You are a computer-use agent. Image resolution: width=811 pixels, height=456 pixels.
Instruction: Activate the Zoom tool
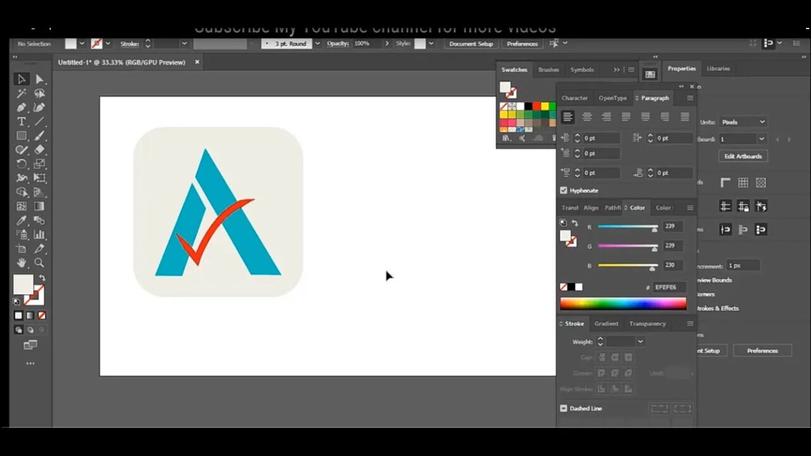tap(39, 262)
